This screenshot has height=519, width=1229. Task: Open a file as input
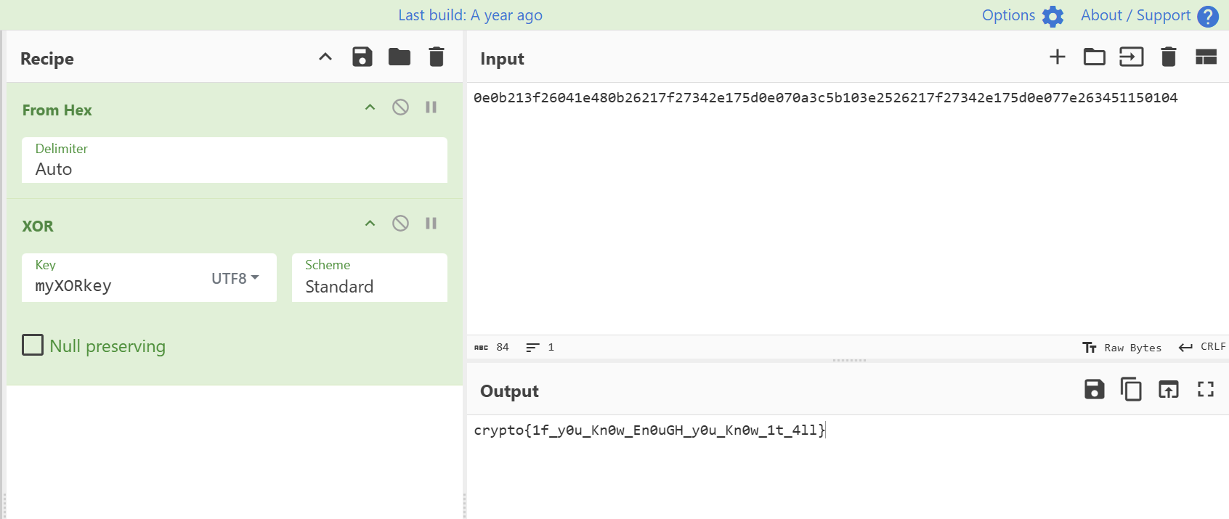point(1131,57)
